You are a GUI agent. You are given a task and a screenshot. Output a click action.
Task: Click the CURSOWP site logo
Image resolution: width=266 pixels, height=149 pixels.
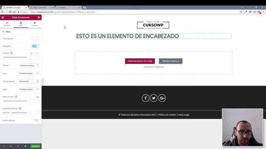click(153, 25)
